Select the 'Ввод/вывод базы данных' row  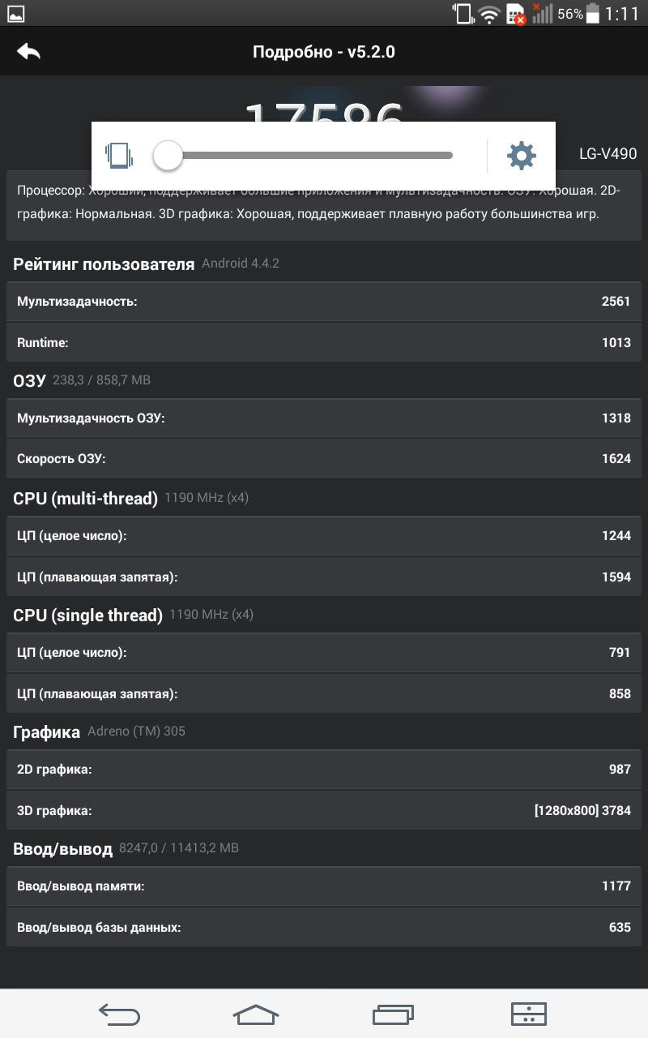tap(324, 927)
